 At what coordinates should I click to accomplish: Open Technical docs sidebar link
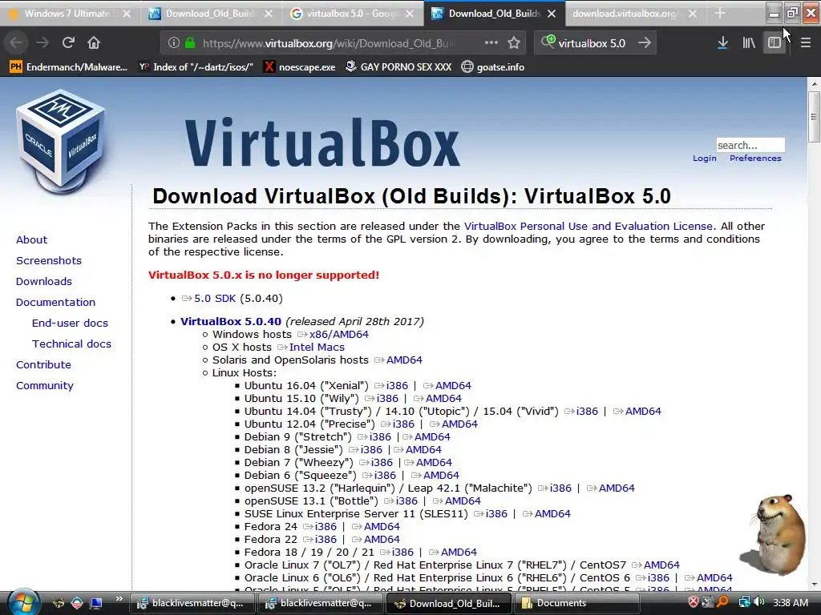71,344
